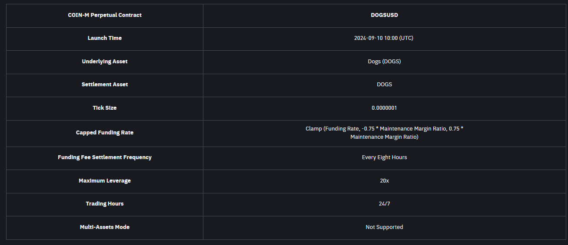Select the Settlement Asset label
The height and width of the screenshot is (245, 568).
pyautogui.click(x=105, y=85)
